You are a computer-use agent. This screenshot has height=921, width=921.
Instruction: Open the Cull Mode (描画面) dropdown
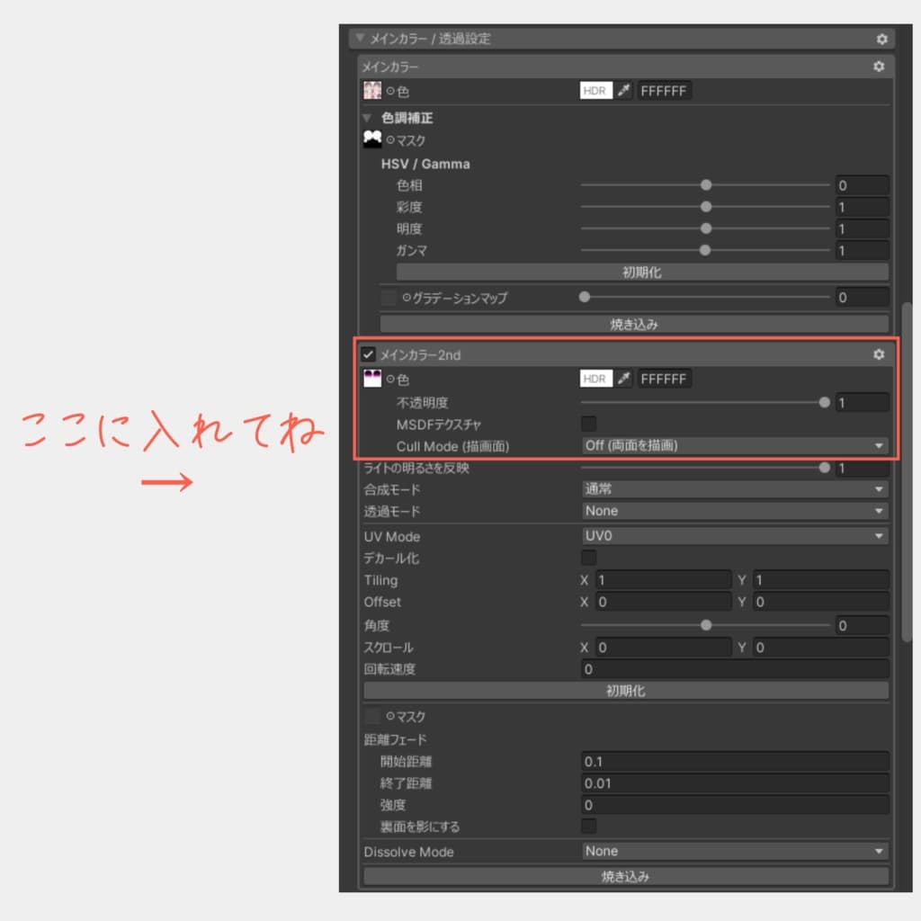pos(733,445)
